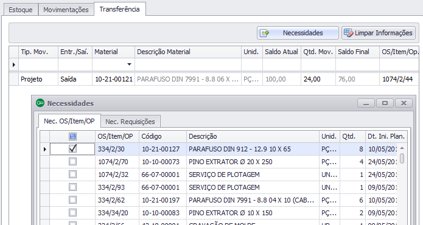
Task: Sort by the Tip. Mov. column header
Action: point(38,52)
